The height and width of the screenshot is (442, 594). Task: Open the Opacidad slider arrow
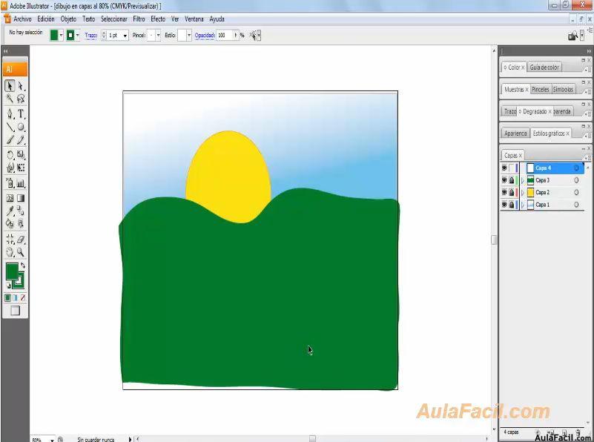[x=236, y=35]
